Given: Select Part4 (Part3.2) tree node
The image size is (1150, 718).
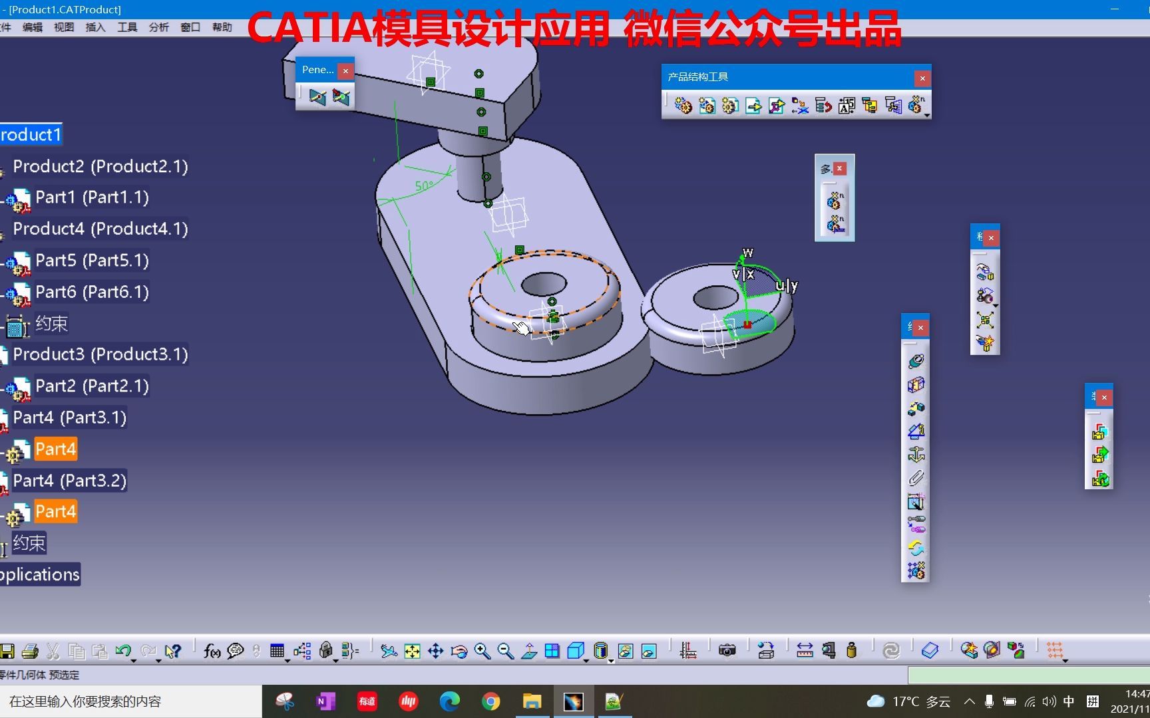Looking at the screenshot, I should coord(70,481).
